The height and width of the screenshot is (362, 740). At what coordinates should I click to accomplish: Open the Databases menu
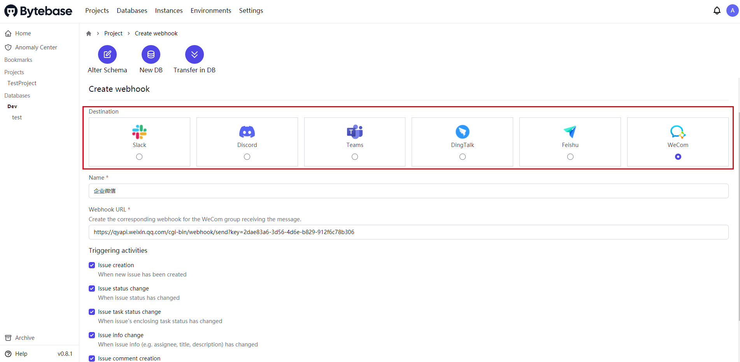pos(132,11)
